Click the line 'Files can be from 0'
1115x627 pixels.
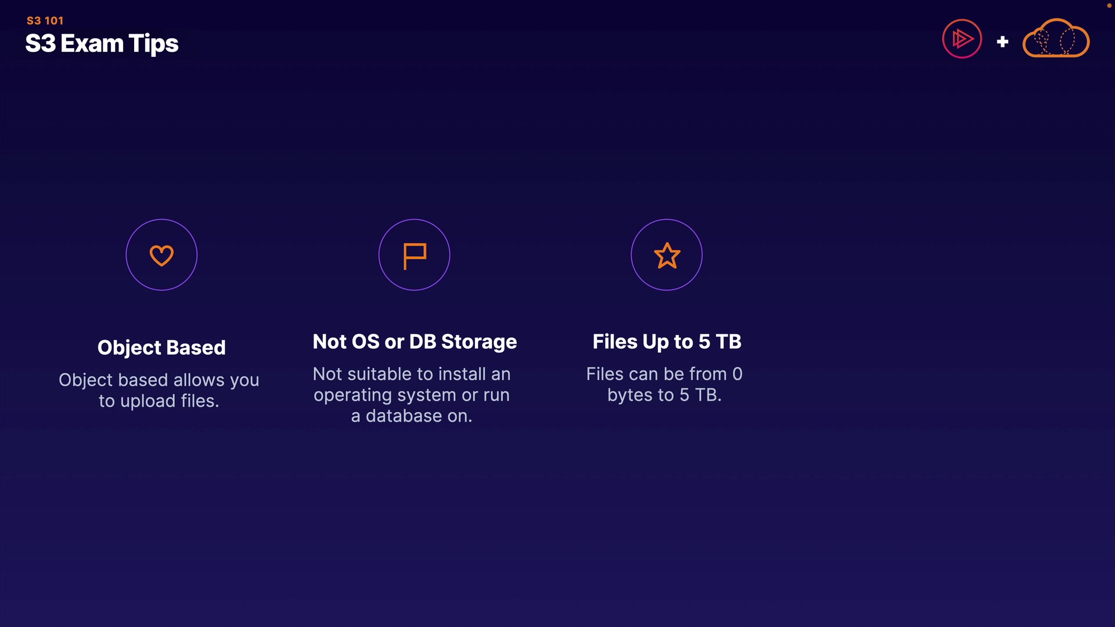(x=664, y=374)
